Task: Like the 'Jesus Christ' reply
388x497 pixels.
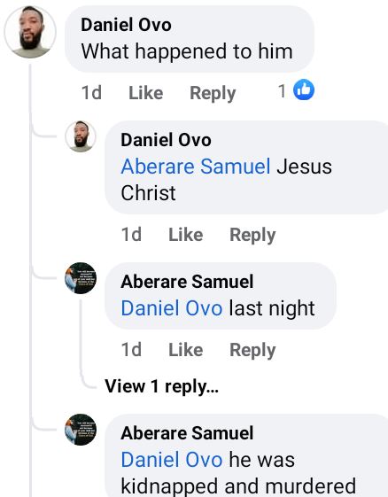Action: click(x=186, y=235)
